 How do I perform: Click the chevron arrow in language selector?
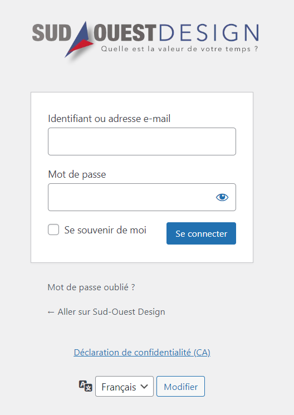coord(144,387)
